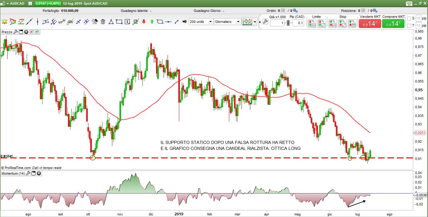Viewport: 428px width, 217px height.
Task: Open the price alert bell tool
Action: tap(4, 22)
